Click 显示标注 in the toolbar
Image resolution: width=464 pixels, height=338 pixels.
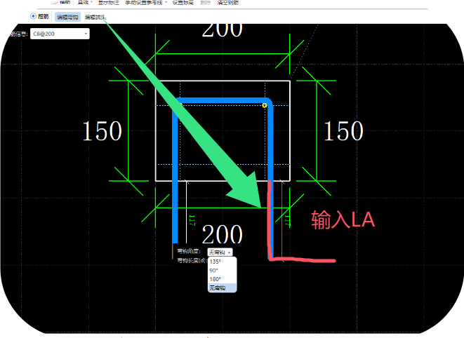pyautogui.click(x=109, y=2)
